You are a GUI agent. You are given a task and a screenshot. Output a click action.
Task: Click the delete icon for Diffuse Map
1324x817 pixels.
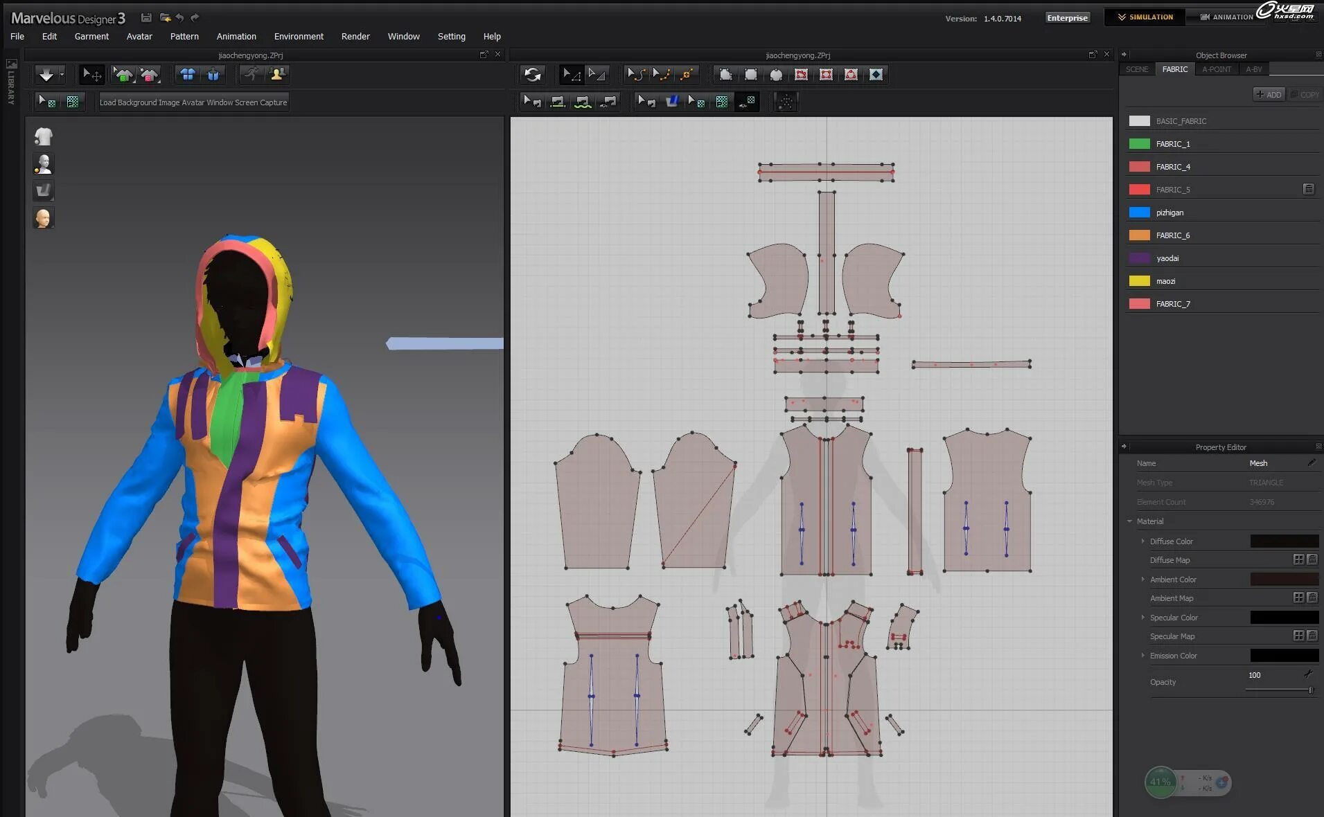pyautogui.click(x=1312, y=559)
